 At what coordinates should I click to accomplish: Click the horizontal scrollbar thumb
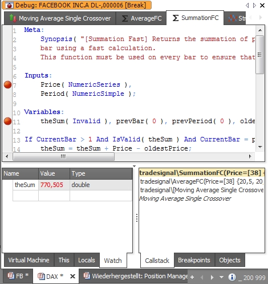click(63, 156)
